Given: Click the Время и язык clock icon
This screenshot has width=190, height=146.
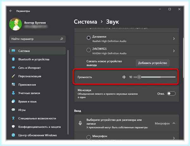Looking at the screenshot, I should tap(13, 101).
